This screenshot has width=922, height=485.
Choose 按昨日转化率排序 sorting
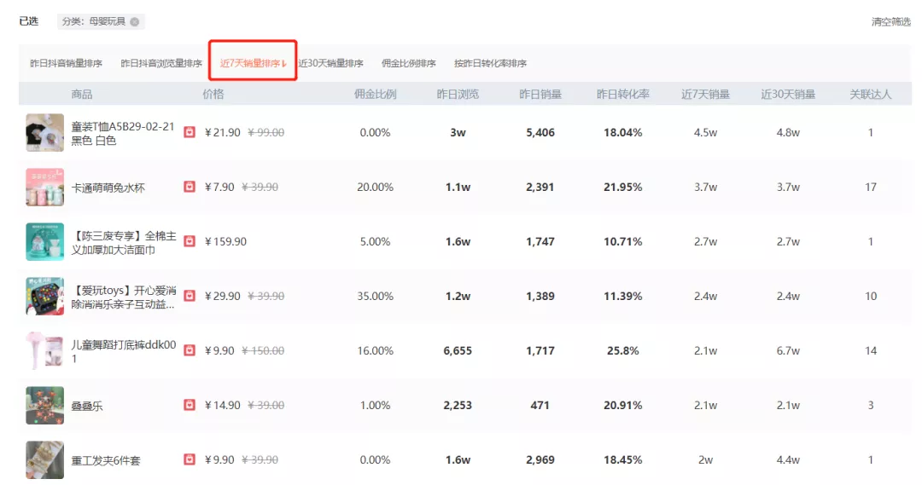pyautogui.click(x=490, y=63)
